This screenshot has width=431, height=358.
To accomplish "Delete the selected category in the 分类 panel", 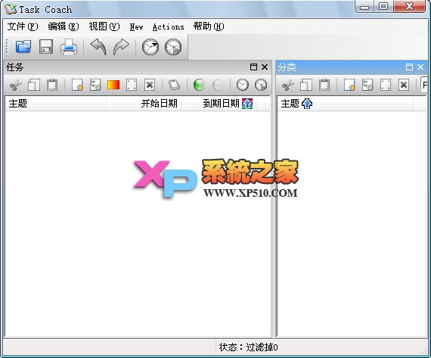I will click(x=404, y=85).
